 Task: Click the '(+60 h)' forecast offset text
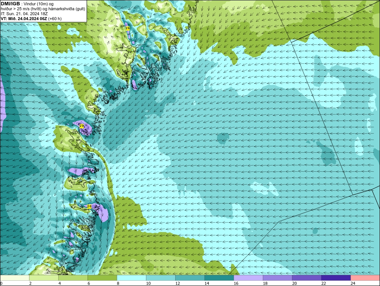click(x=55, y=19)
